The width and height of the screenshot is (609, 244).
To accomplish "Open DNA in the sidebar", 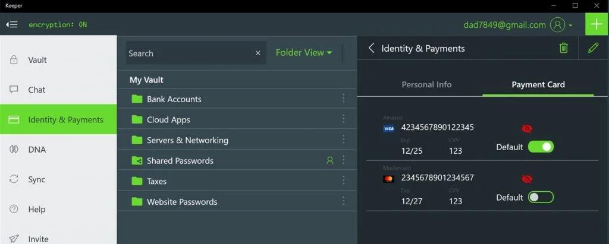I will [58, 150].
